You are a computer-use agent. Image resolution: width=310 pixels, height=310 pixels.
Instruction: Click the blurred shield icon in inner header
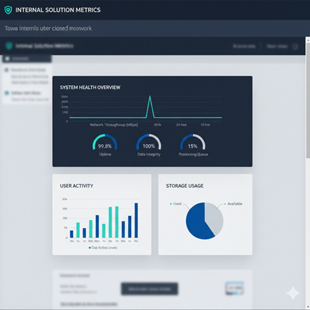pyautogui.click(x=9, y=46)
